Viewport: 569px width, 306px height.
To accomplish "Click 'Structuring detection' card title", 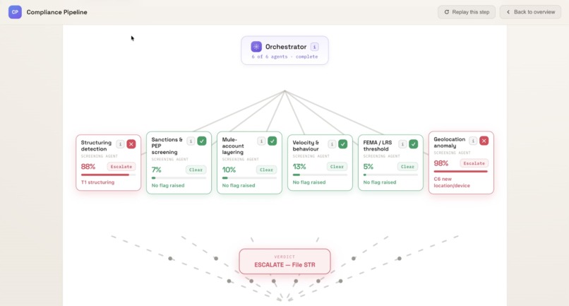I will (96, 146).
